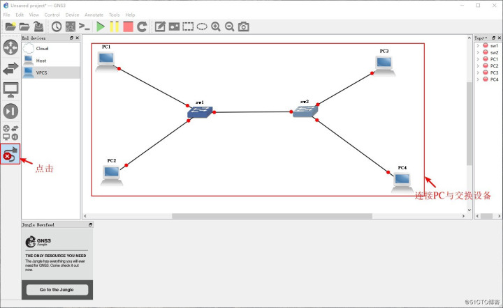Click the Add a note icon
The image size is (503, 308).
coord(160,26)
